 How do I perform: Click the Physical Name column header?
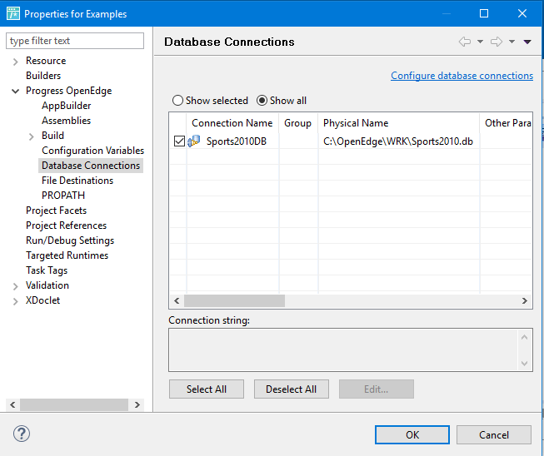(398, 123)
